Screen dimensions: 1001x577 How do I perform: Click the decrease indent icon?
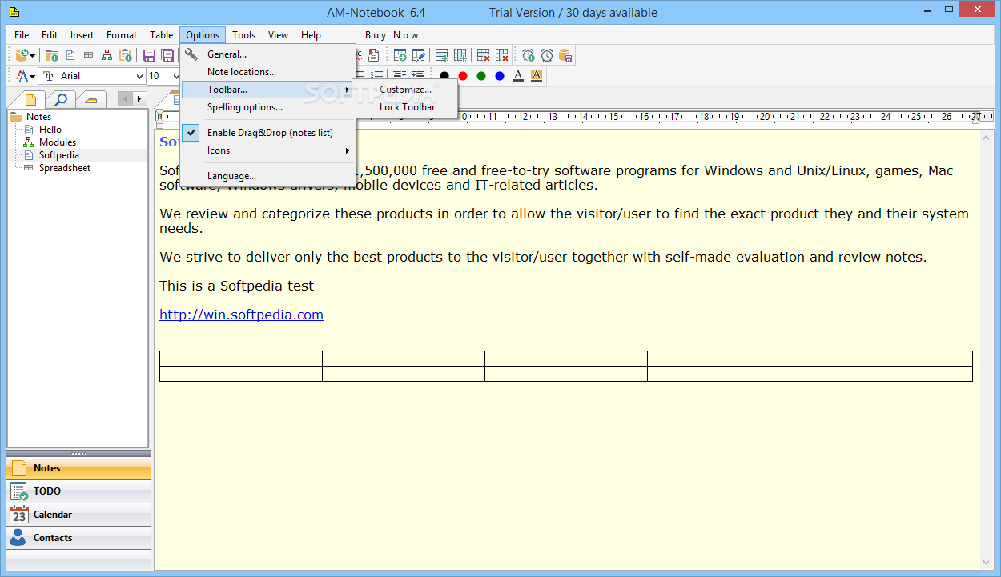399,75
